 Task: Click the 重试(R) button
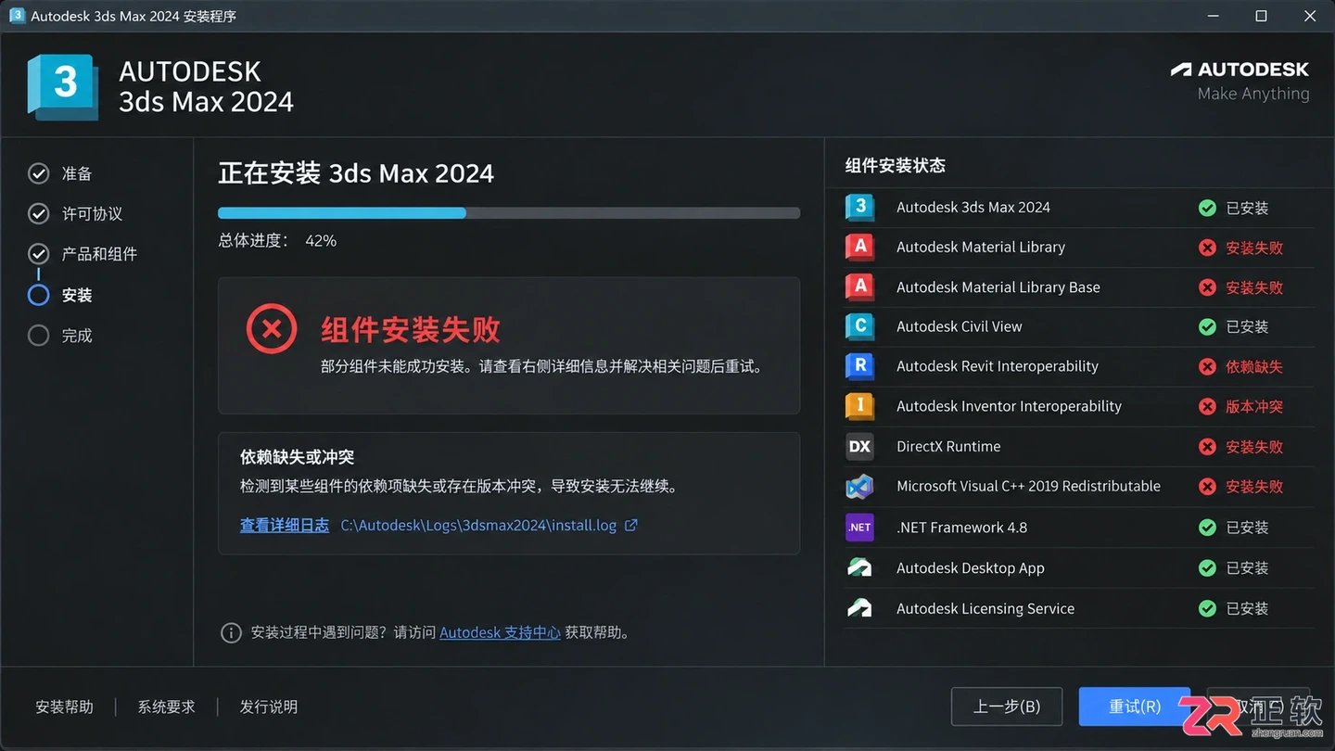pyautogui.click(x=1135, y=706)
